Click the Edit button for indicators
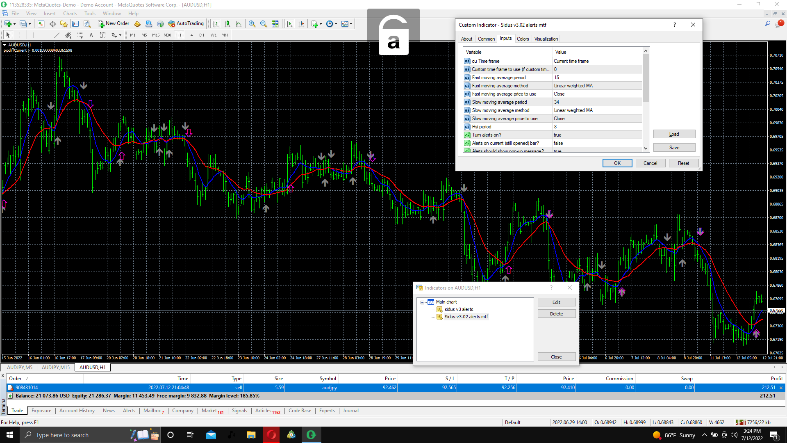The width and height of the screenshot is (787, 443). click(556, 302)
